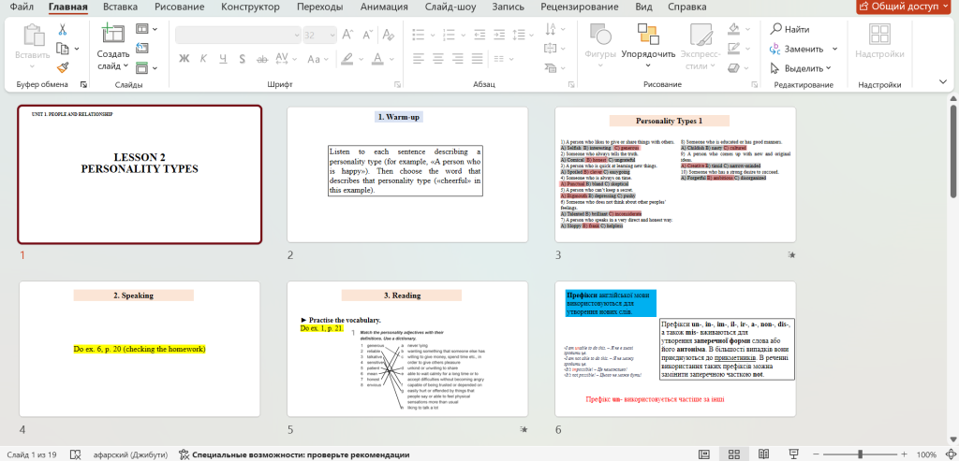Adjust the zoom slider in status bar
This screenshot has height=461, width=959.
click(862, 454)
